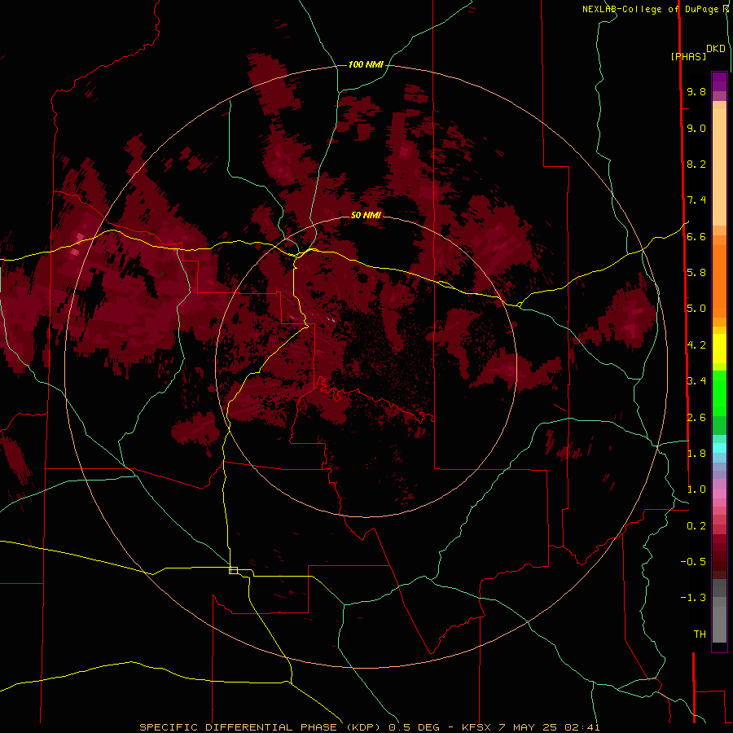Click the 5.8 scale value

tap(696, 272)
